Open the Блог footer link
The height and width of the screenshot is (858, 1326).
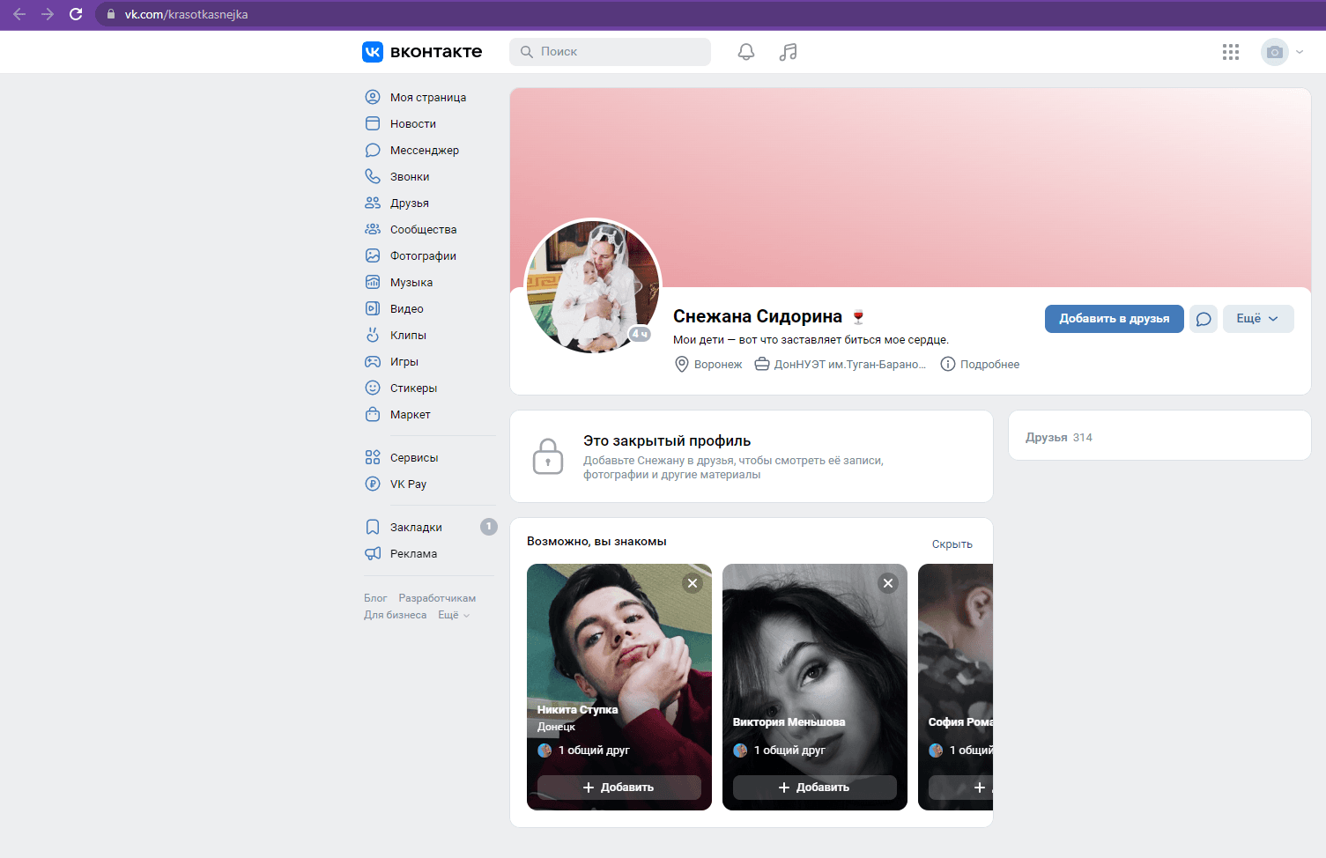point(375,598)
